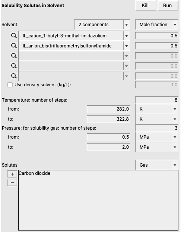
Task: Click the search icon beside IL_anion_bis(trifluoromethylsulfonyl)amide
Action: tap(14, 46)
